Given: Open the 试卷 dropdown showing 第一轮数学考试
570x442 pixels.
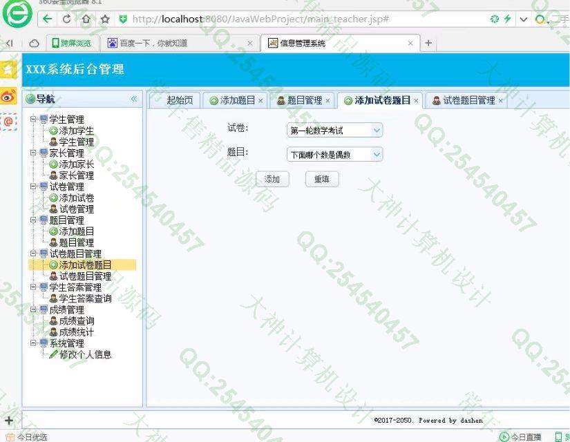Looking at the screenshot, I should click(x=335, y=130).
